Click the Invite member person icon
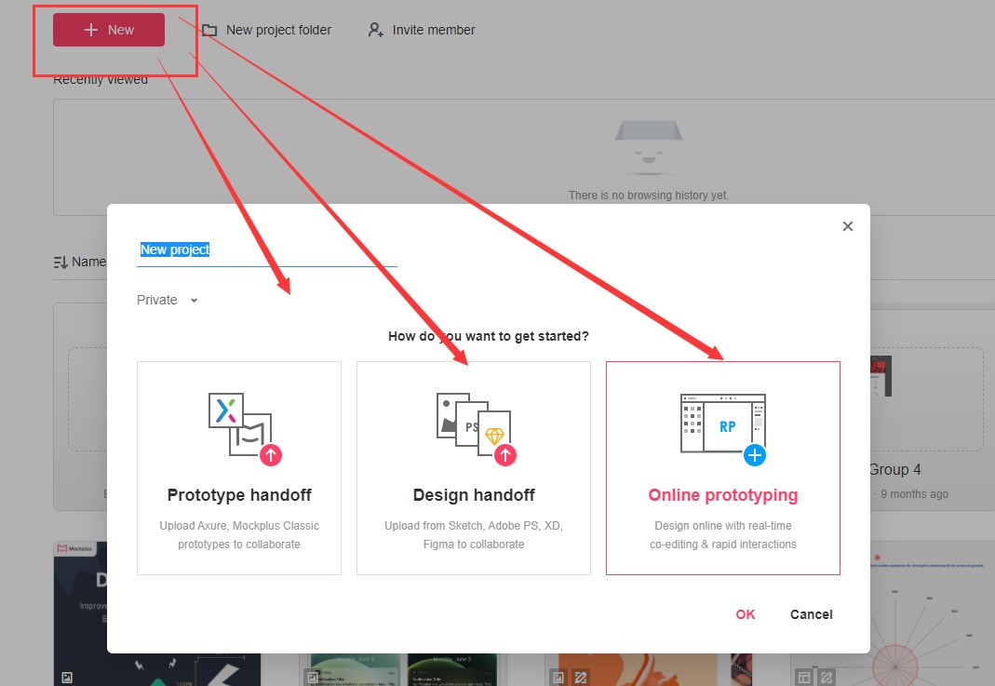Image resolution: width=995 pixels, height=686 pixels. tap(375, 30)
